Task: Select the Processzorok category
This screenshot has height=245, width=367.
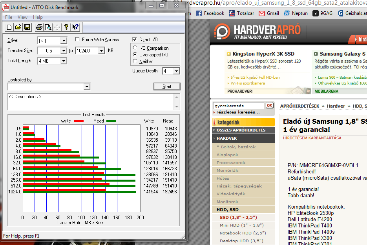Action: click(x=243, y=163)
